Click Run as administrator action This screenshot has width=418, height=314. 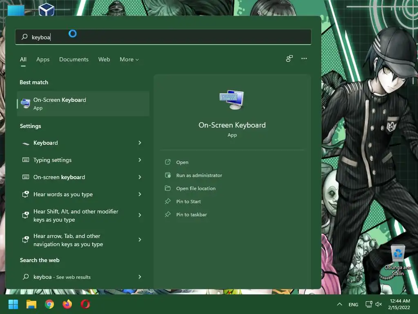point(199,175)
